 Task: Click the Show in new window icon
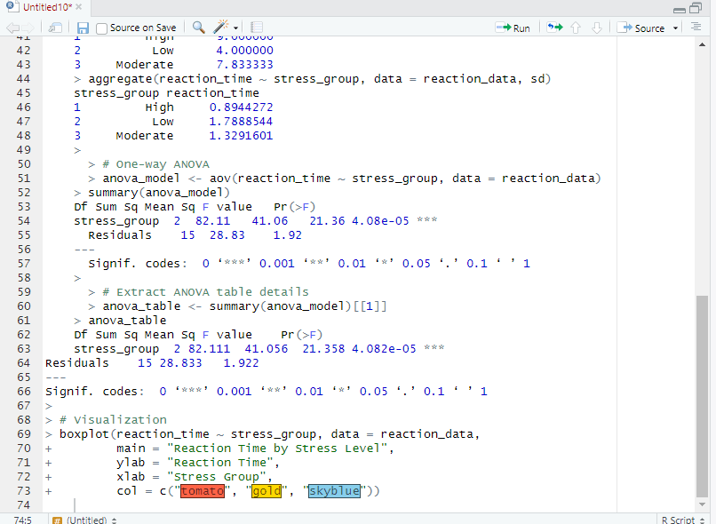pos(55,28)
